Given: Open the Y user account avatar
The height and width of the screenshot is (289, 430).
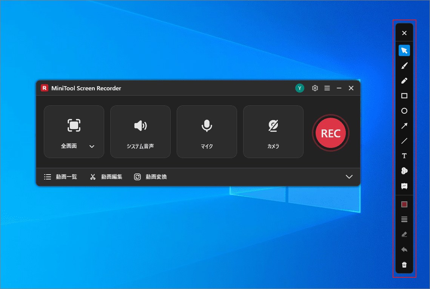Looking at the screenshot, I should coord(300,88).
